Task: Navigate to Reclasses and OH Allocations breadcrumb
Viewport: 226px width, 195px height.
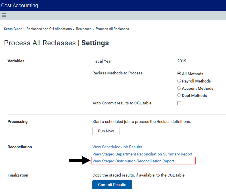Action: click(49, 29)
